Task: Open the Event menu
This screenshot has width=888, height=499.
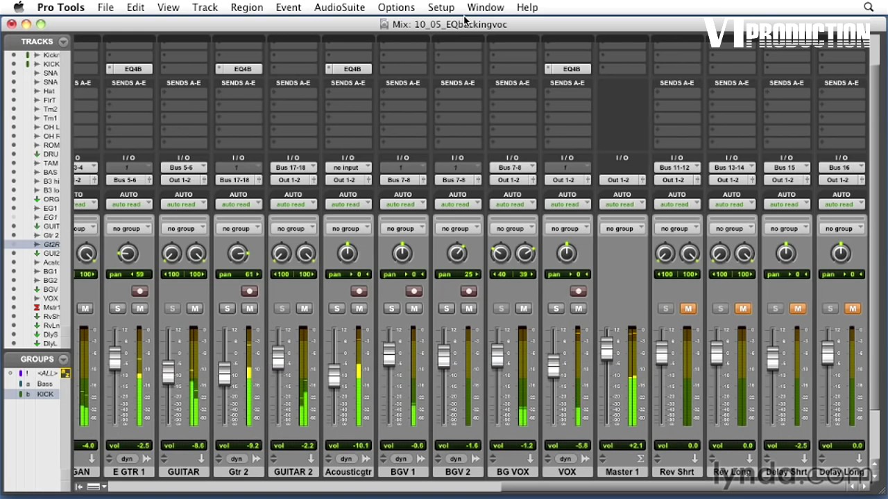Action: pos(288,7)
